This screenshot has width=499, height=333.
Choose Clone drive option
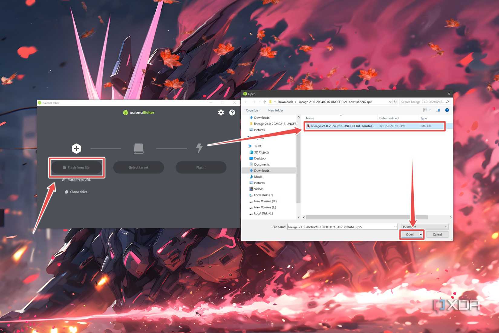(76, 192)
